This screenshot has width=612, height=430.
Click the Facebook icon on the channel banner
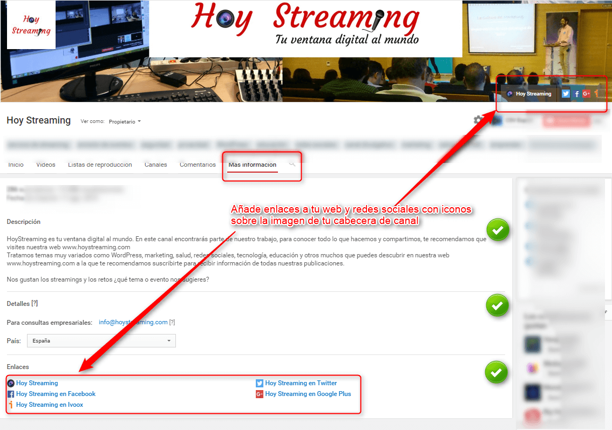[x=576, y=94]
